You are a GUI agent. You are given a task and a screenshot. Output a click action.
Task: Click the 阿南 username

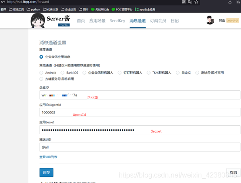222,20
